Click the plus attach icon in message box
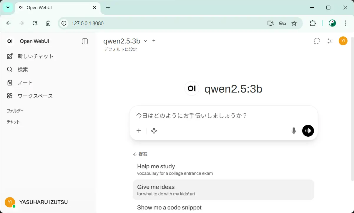The width and height of the screenshot is (354, 213). click(x=139, y=131)
